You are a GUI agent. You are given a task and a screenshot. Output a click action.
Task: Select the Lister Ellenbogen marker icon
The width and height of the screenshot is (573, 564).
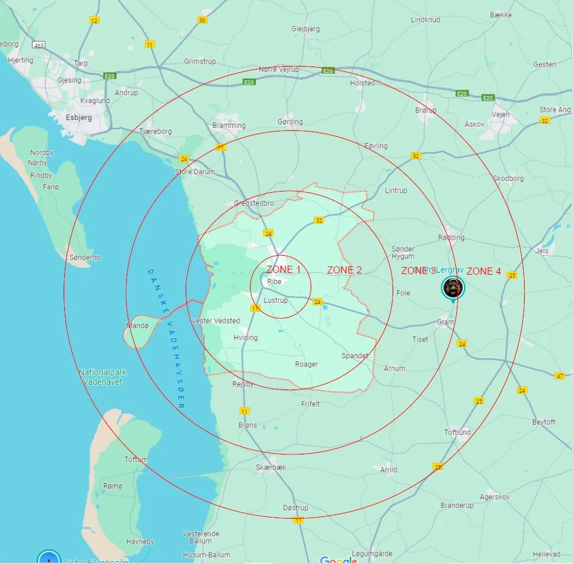pos(48,558)
